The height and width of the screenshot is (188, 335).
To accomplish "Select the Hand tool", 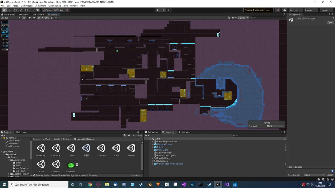I will [4, 10].
